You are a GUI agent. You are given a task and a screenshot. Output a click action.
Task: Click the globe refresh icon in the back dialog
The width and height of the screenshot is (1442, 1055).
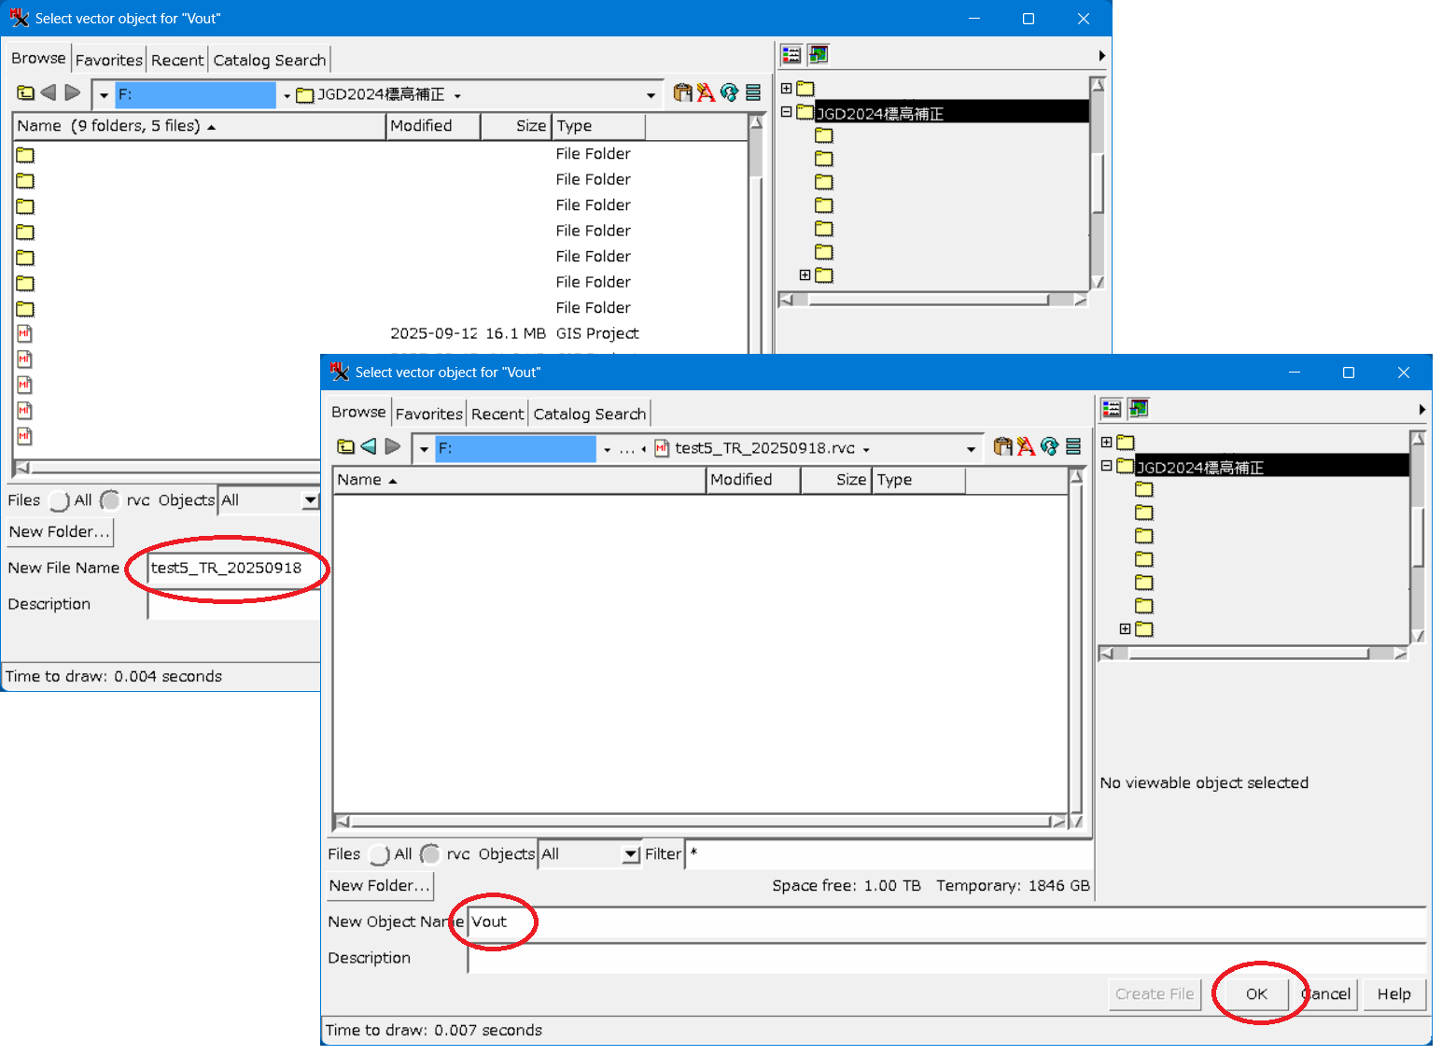click(729, 93)
